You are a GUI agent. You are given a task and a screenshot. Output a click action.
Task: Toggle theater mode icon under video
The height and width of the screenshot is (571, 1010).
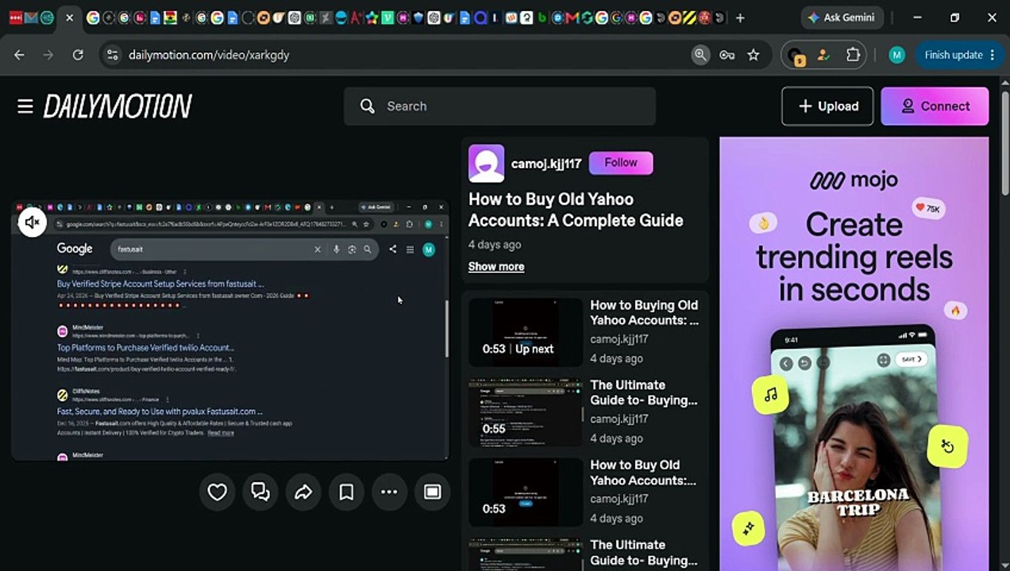pos(432,492)
